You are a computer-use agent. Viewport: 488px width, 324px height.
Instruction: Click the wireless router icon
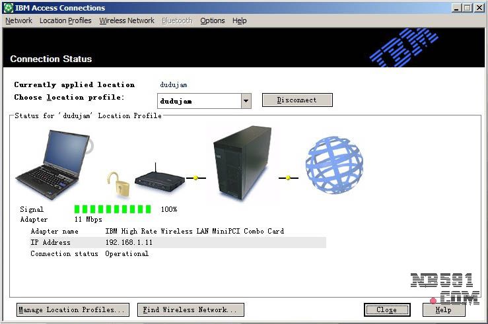pos(160,178)
